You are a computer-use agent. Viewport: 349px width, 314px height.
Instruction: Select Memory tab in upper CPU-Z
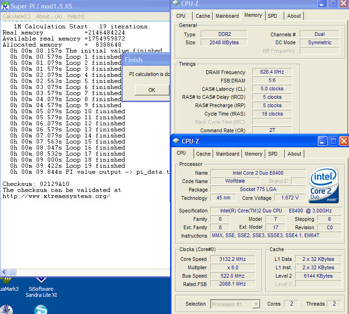coord(253,15)
